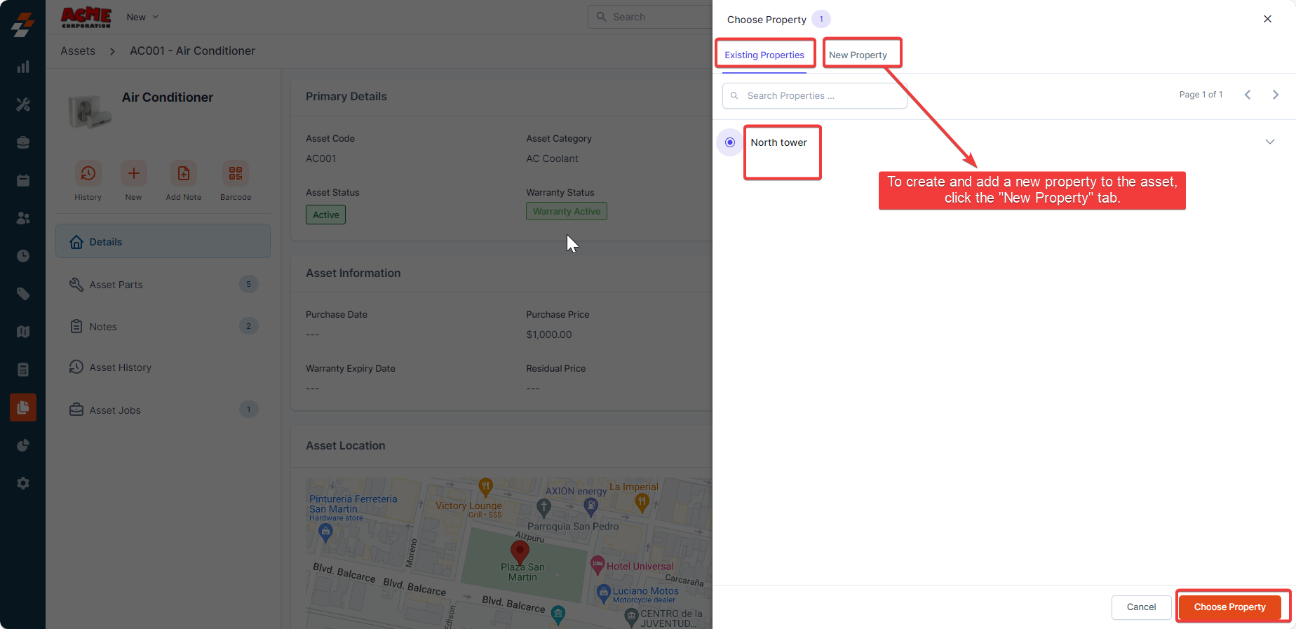Close the Choose Property panel
Viewport: 1296px width, 629px height.
tap(1267, 19)
